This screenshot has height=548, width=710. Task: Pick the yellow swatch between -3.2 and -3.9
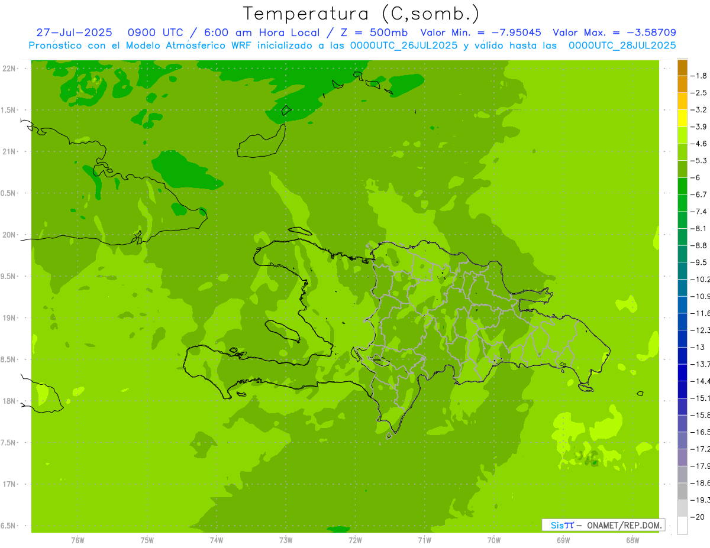pos(683,118)
